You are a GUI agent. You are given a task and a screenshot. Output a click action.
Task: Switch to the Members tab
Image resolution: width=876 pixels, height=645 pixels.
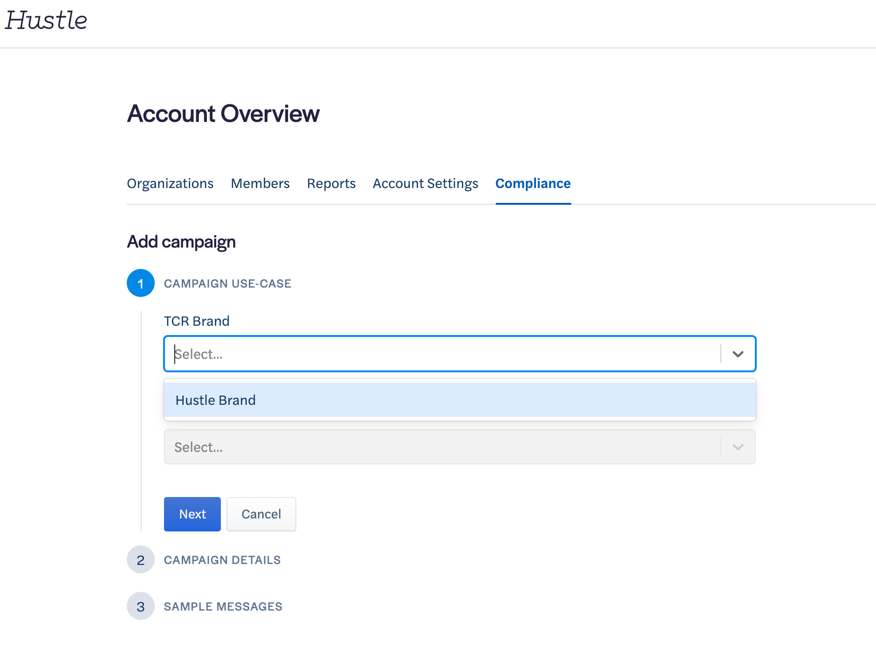pos(260,183)
